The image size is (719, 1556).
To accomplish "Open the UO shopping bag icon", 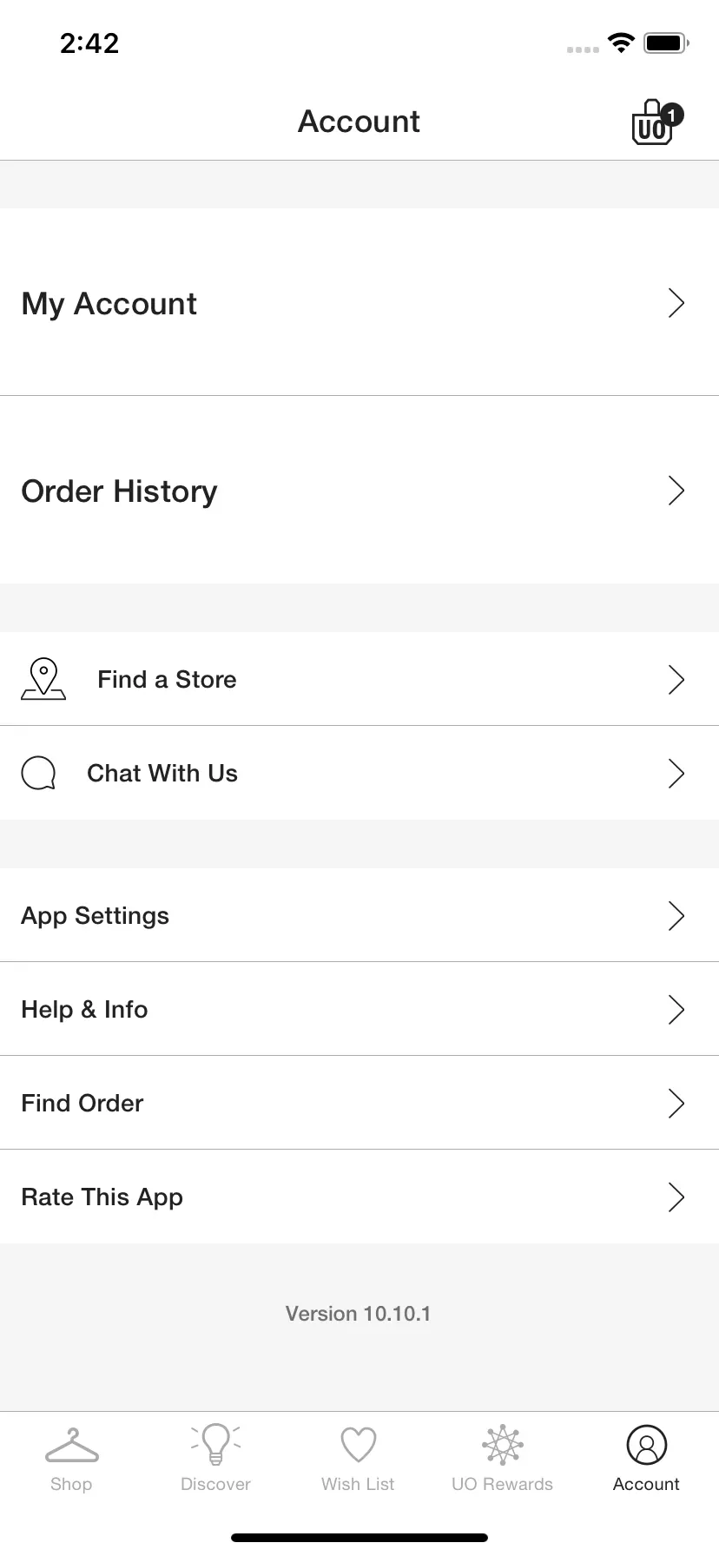I will (652, 123).
